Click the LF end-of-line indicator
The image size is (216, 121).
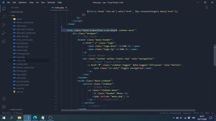click(202, 113)
